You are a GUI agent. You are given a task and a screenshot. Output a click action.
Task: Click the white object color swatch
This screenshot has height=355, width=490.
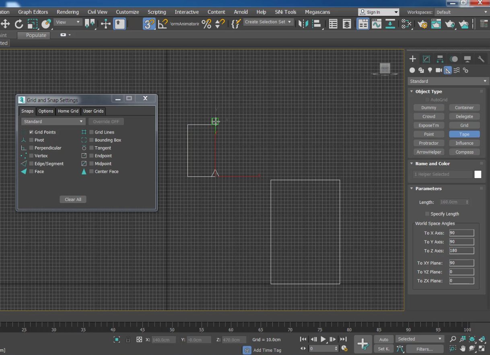tap(478, 174)
